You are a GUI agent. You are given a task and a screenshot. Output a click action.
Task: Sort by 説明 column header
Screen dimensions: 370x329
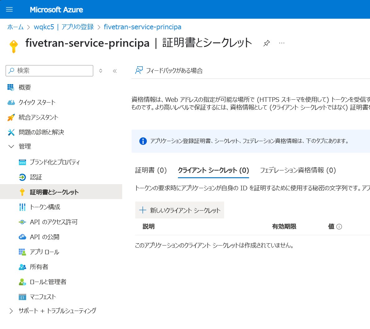(148, 226)
